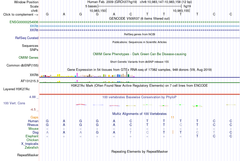This screenshot has height=161, width=240.
Task: Click the 4.88 PhyloP upper limit
Action: (32, 97)
